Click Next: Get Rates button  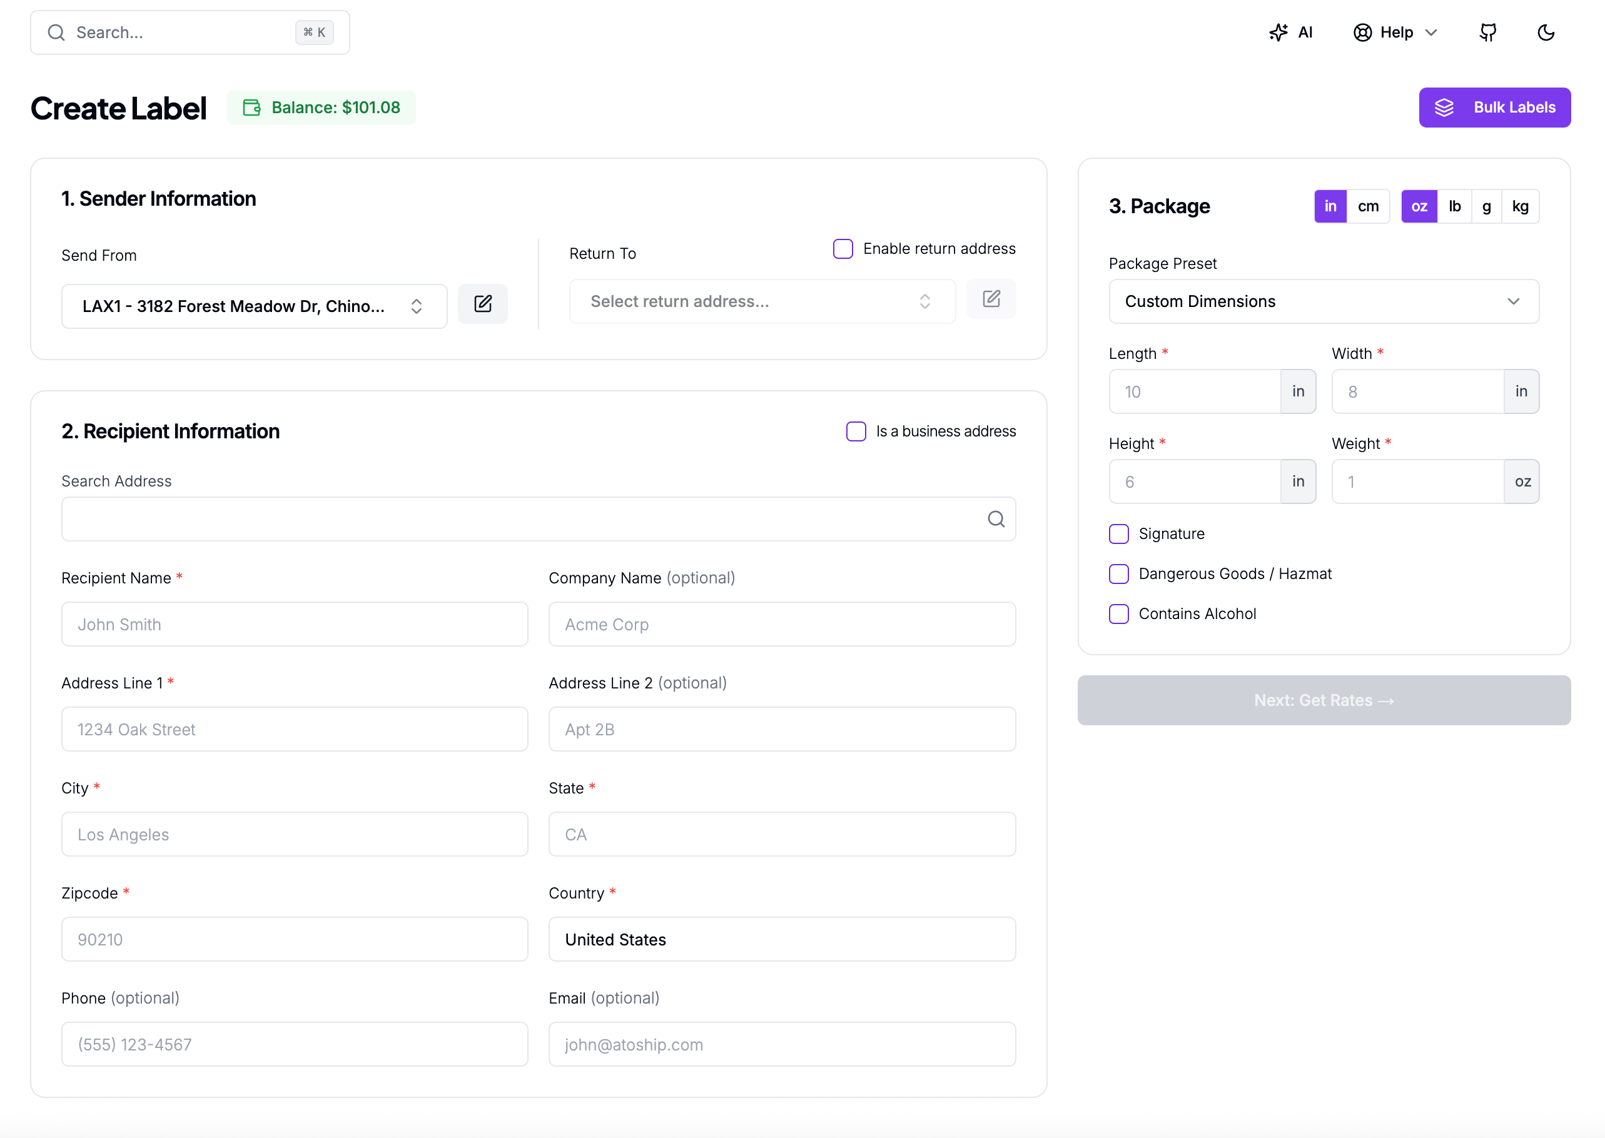(1324, 700)
